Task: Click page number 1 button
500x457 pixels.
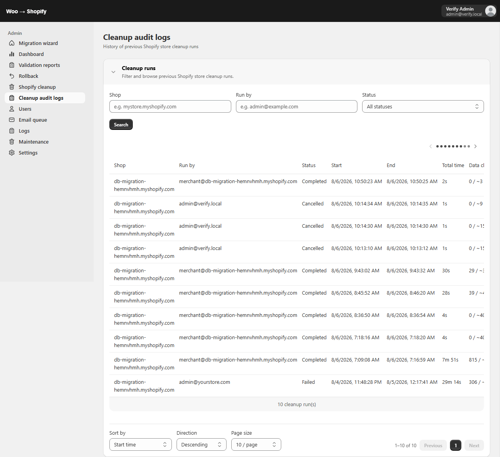Action: [x=455, y=445]
